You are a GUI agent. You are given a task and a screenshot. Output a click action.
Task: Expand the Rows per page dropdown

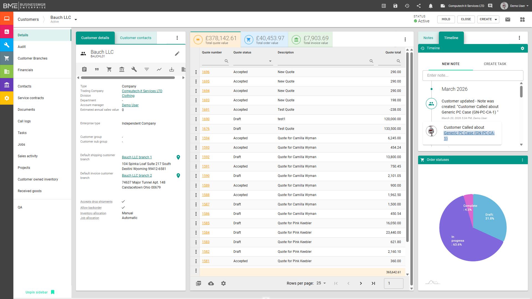point(321,283)
